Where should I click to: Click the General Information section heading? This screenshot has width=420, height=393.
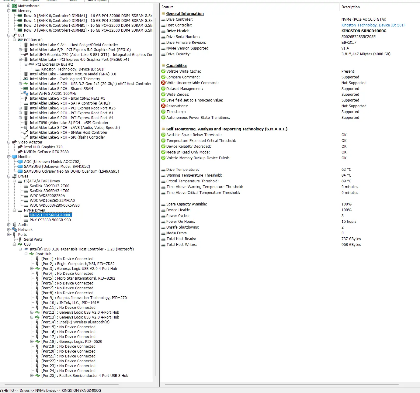[185, 14]
